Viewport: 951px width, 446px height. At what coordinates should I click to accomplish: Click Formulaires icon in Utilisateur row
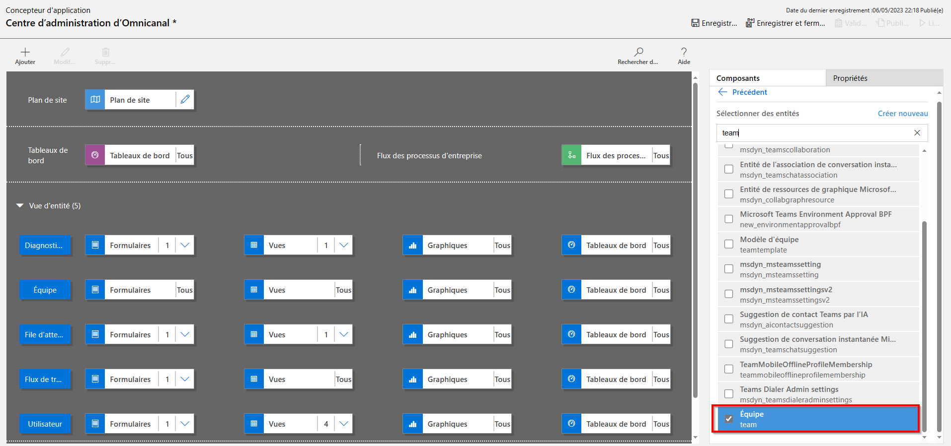click(95, 424)
